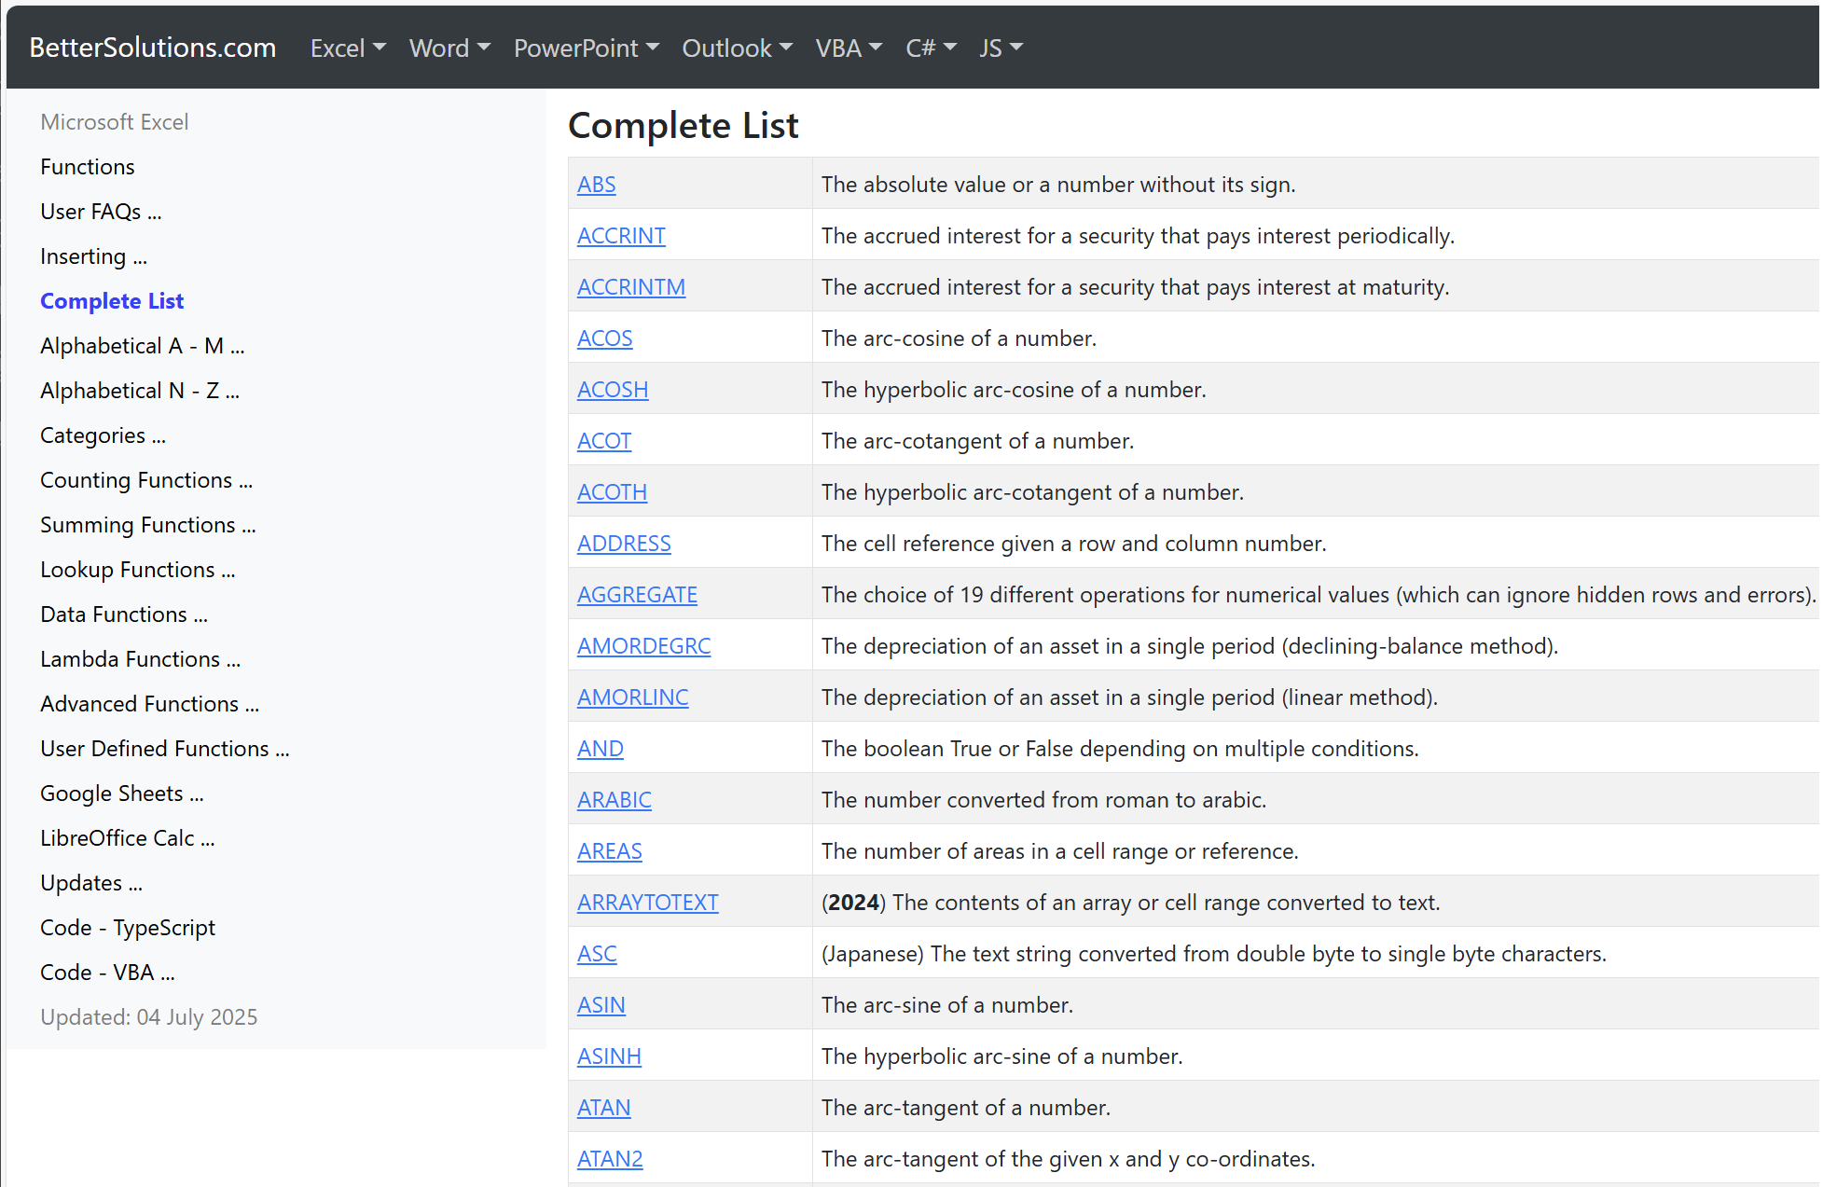Open Inserting sidebar item
Image resolution: width=1823 pixels, height=1187 pixels.
point(93,256)
